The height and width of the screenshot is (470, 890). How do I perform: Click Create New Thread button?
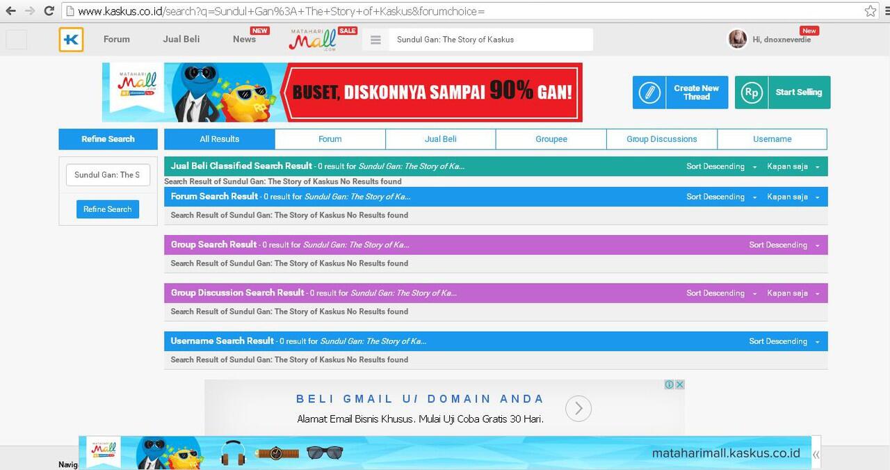pos(680,92)
